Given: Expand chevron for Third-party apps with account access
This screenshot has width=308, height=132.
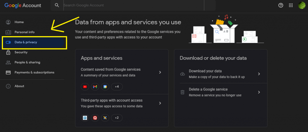Looking at the screenshot, I should tap(160, 103).
